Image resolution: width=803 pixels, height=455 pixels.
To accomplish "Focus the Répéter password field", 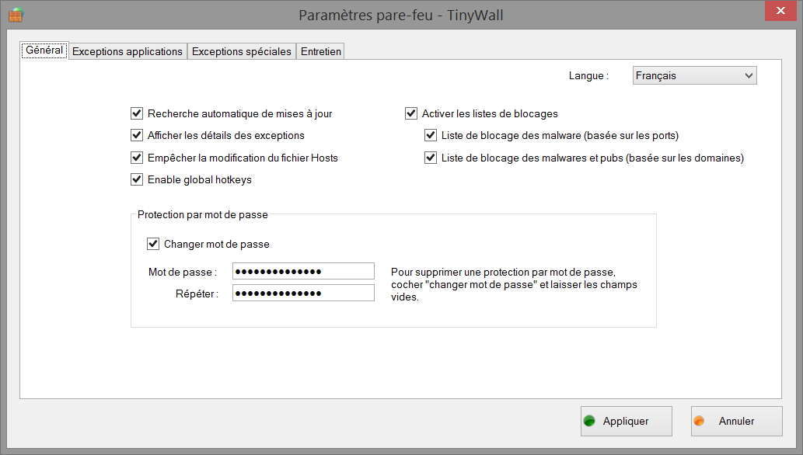I will tap(303, 293).
